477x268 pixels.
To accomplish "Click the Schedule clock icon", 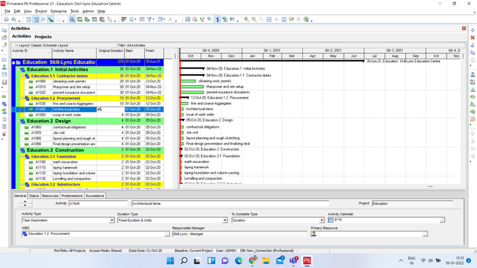I will (195, 20).
